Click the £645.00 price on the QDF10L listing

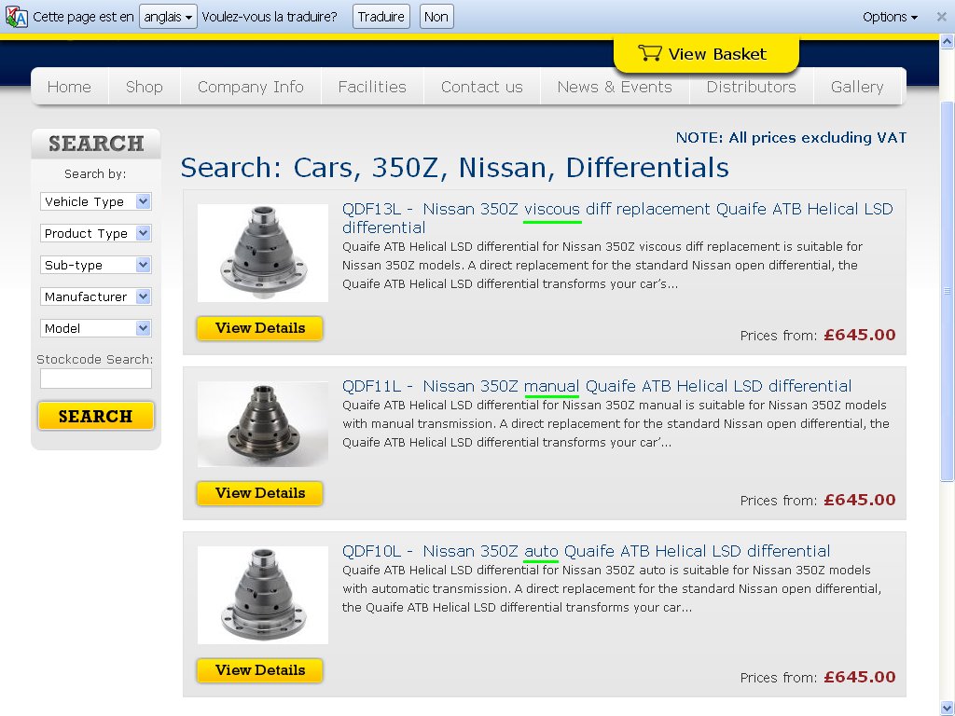click(x=859, y=677)
